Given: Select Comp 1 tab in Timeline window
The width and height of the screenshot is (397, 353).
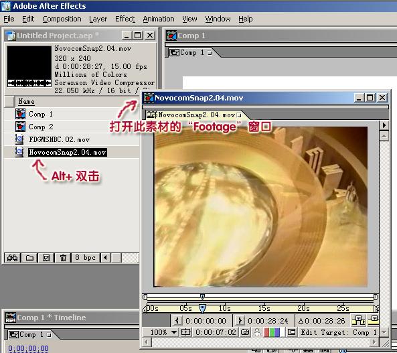Looking at the screenshot, I should point(30,335).
